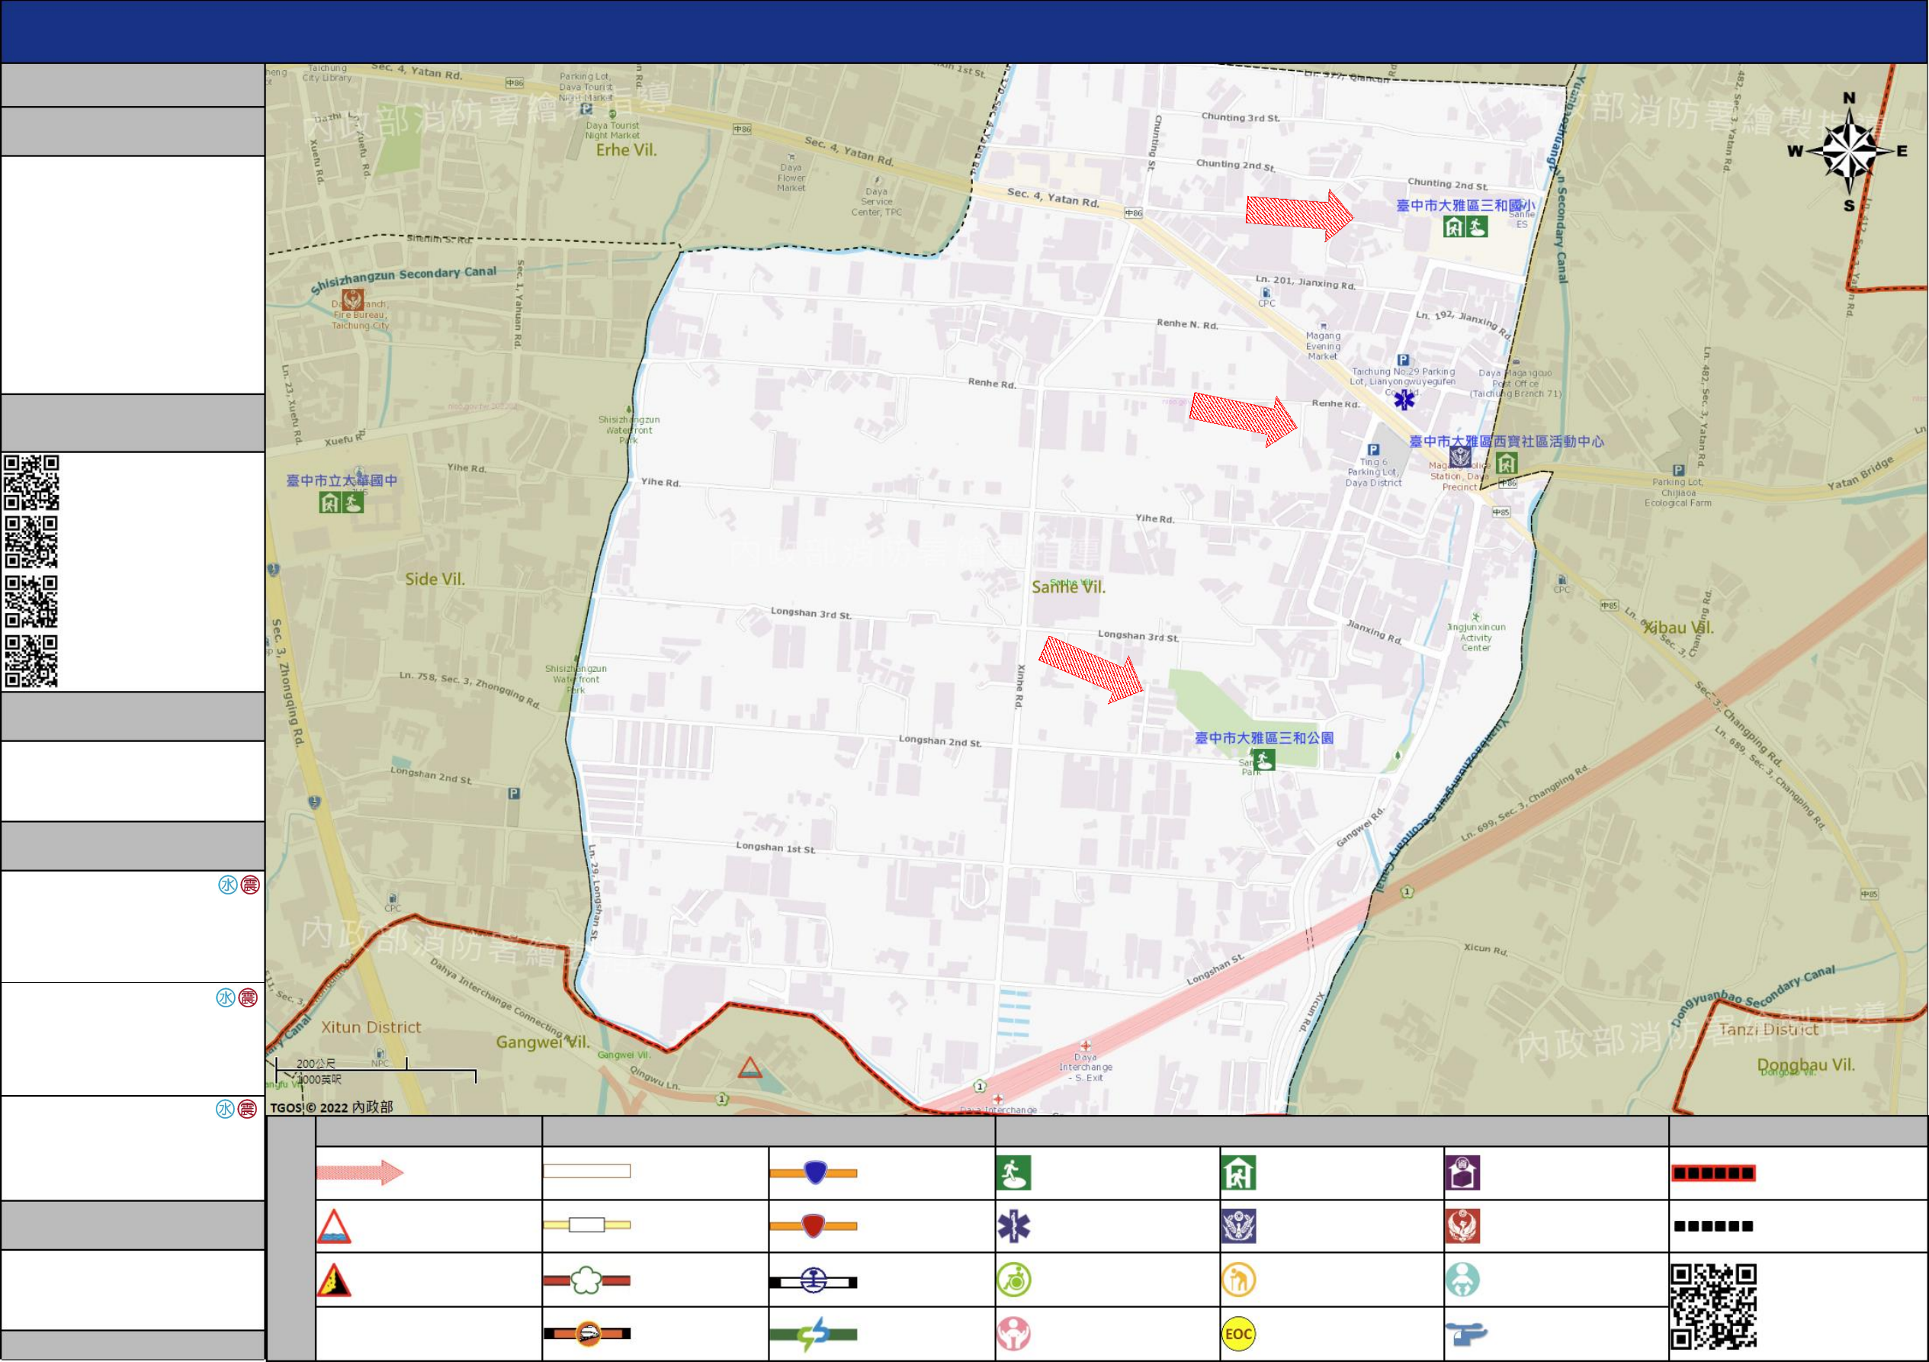Click the red dashed district boundary legend swatch
Image resolution: width=1929 pixels, height=1362 pixels.
tap(1713, 1173)
